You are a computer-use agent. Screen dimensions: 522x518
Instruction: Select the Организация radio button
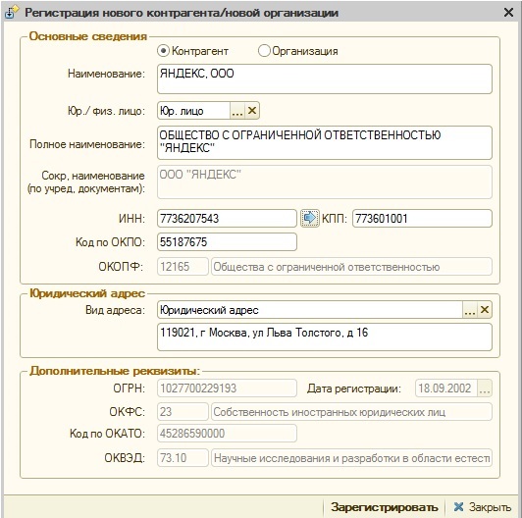[264, 51]
